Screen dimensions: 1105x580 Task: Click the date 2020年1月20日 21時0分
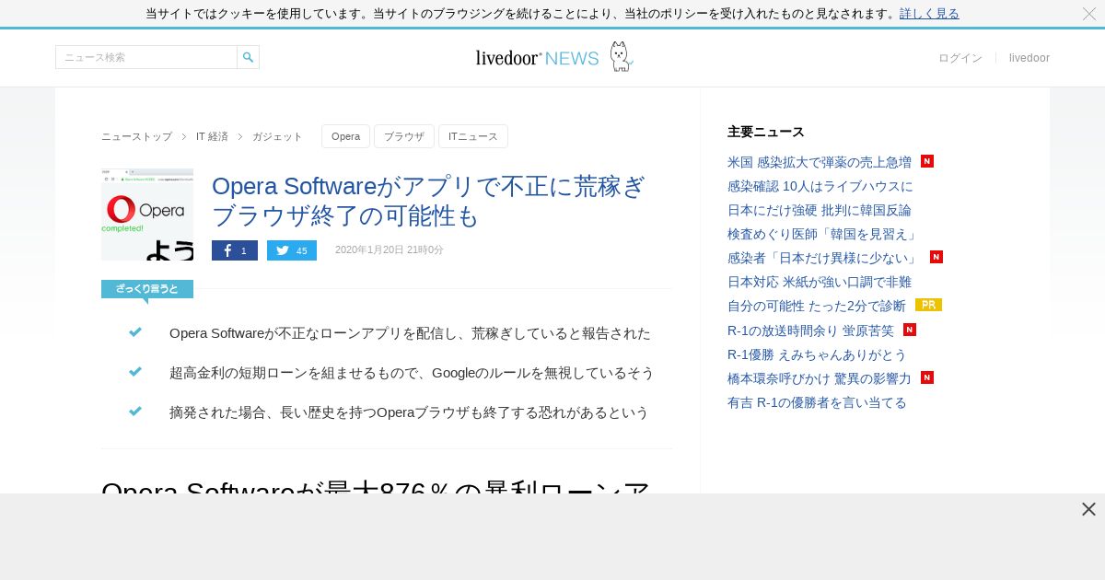390,250
